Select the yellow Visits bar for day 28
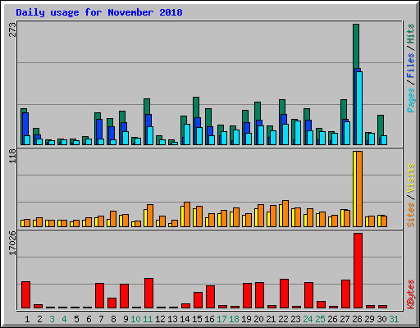 354,189
